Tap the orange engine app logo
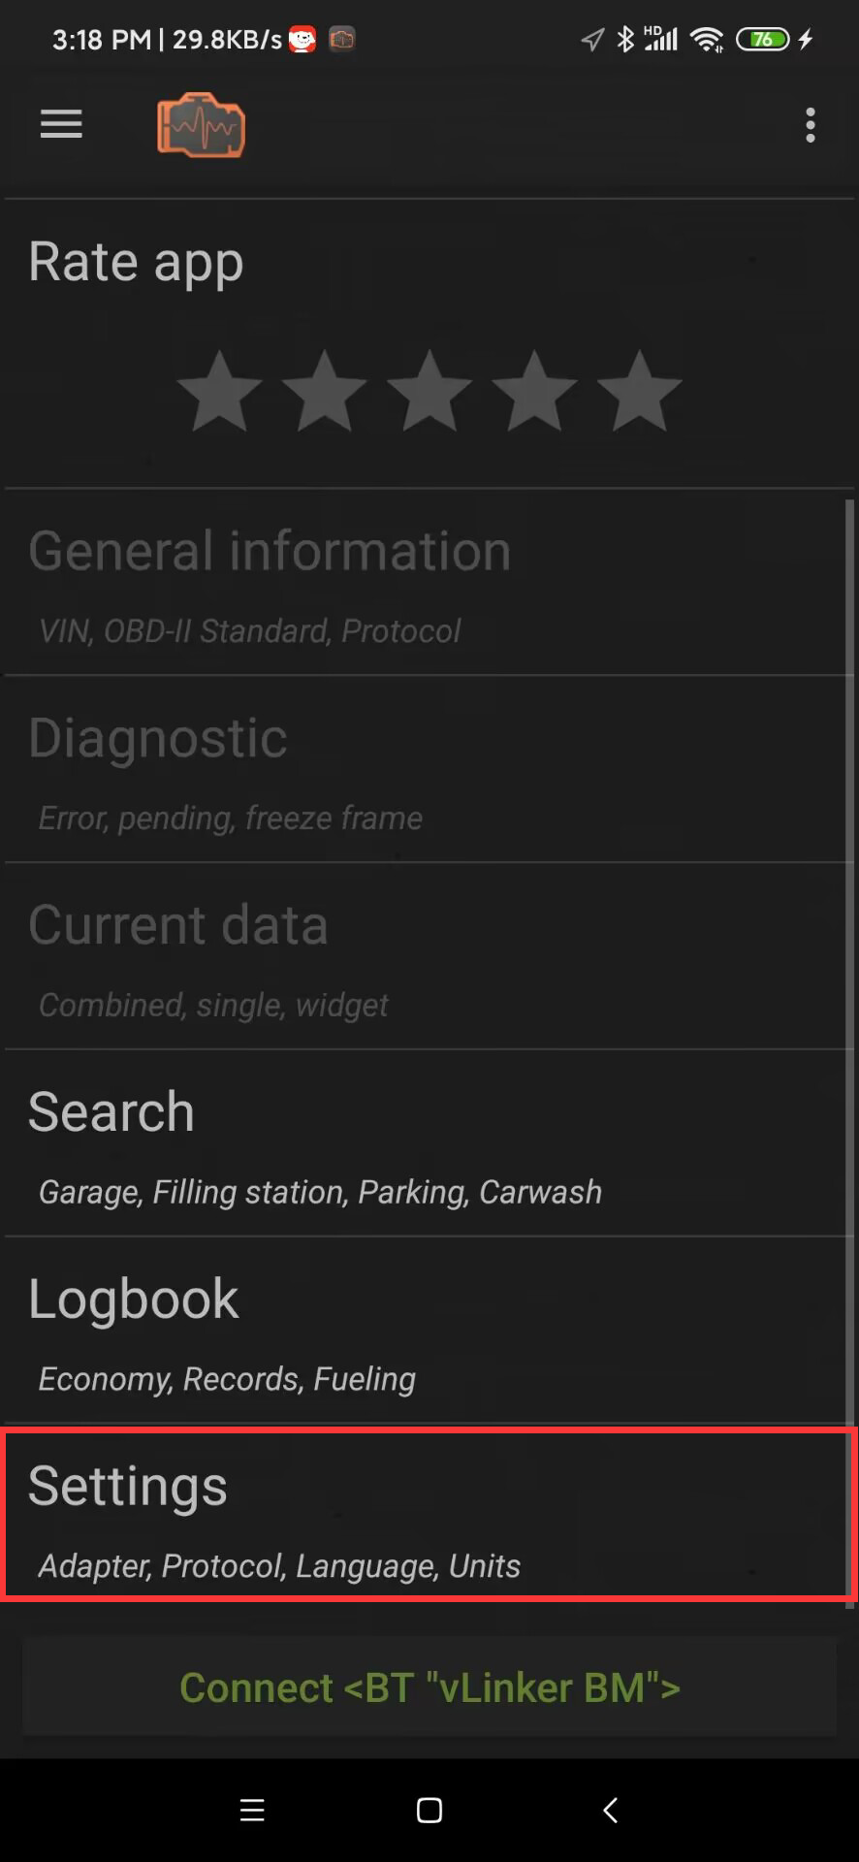Viewport: 859px width, 1862px height. tap(201, 126)
